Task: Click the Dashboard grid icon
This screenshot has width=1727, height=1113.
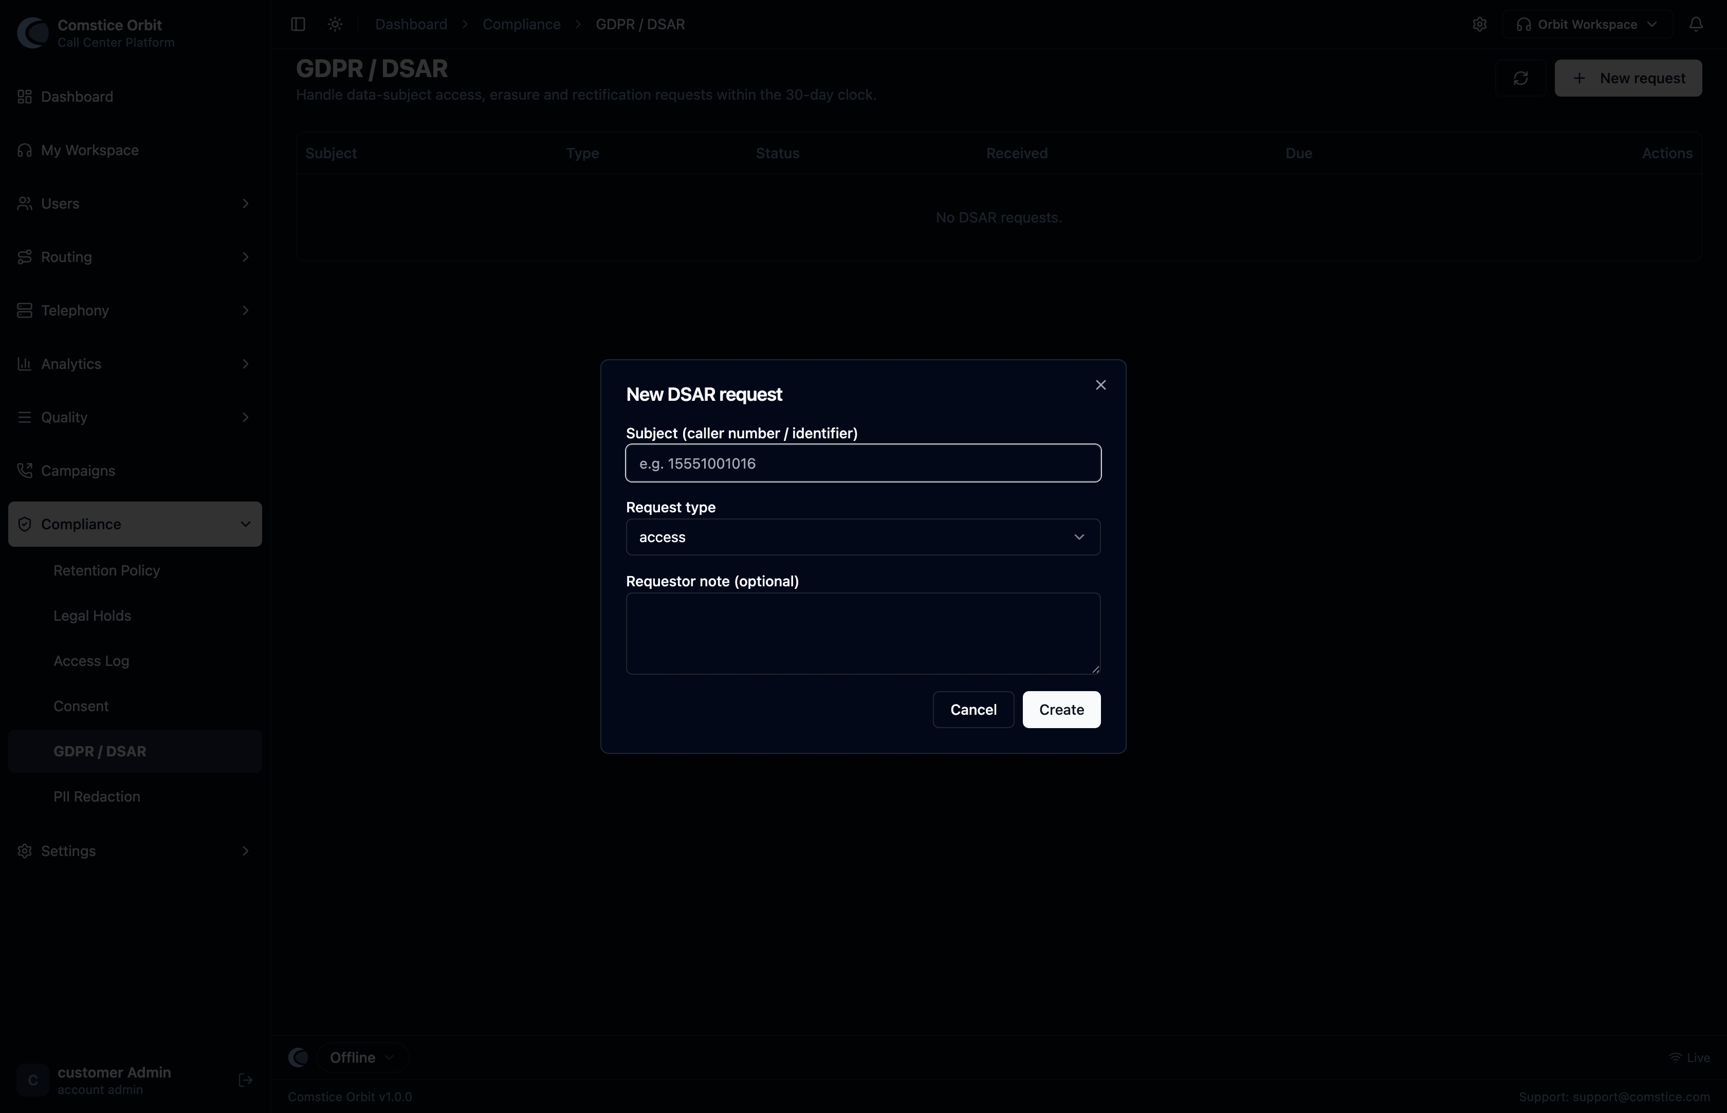Action: 25,97
